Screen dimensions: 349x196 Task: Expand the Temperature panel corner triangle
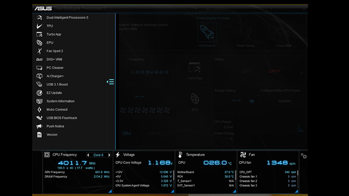(234, 191)
